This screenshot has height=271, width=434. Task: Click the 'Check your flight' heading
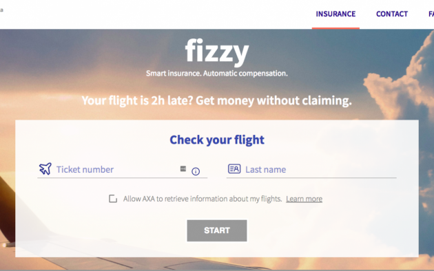[217, 140]
